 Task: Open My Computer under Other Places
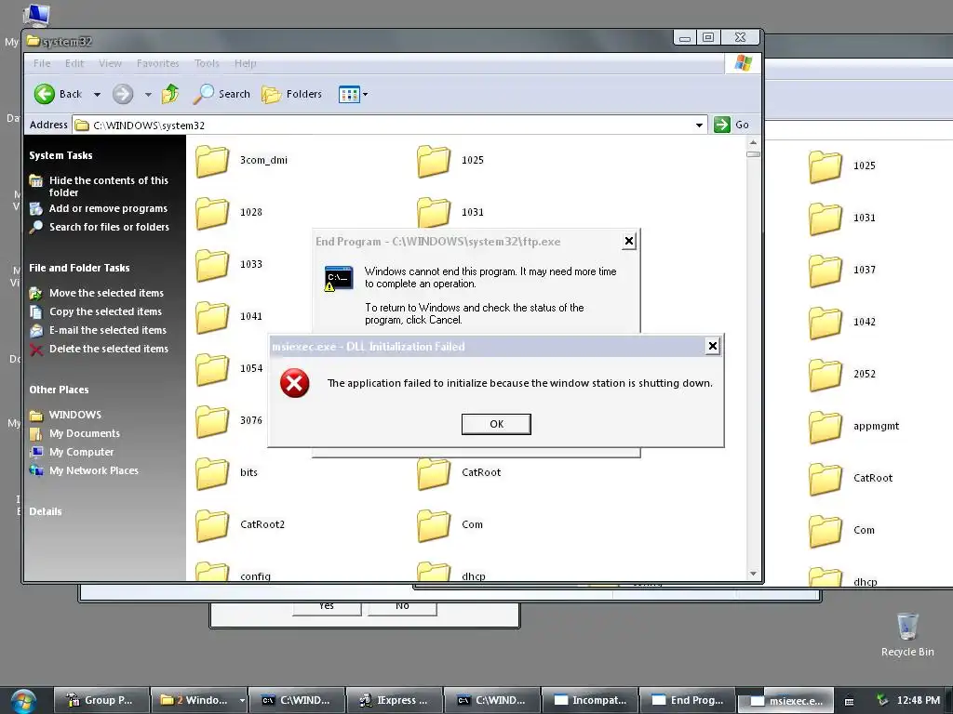pos(82,452)
